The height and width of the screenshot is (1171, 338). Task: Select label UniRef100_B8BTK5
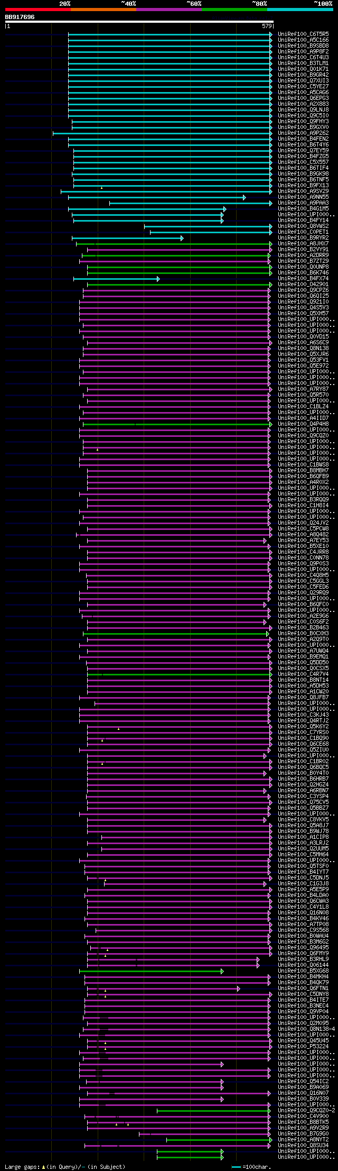[303, 1122]
